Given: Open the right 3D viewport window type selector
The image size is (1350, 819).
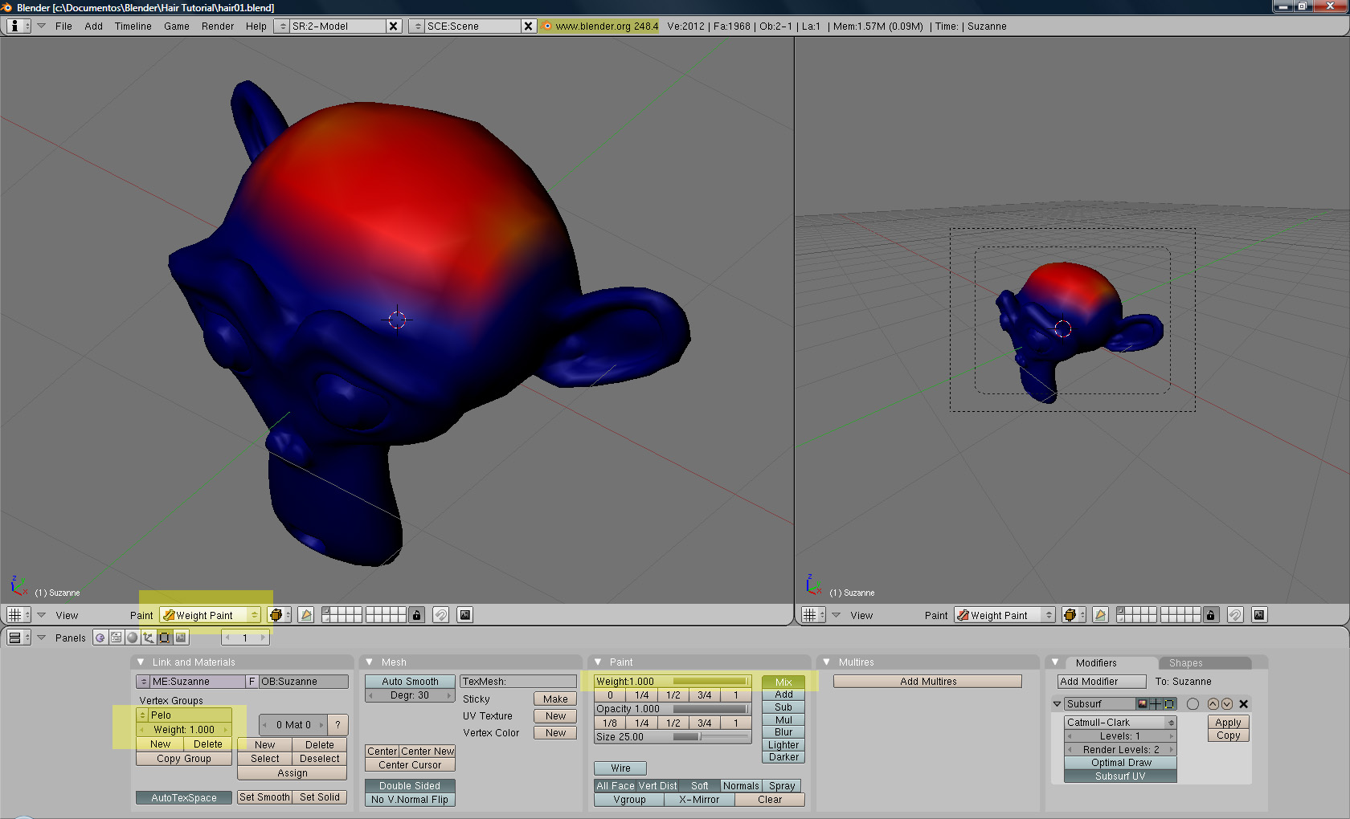Looking at the screenshot, I should (813, 615).
